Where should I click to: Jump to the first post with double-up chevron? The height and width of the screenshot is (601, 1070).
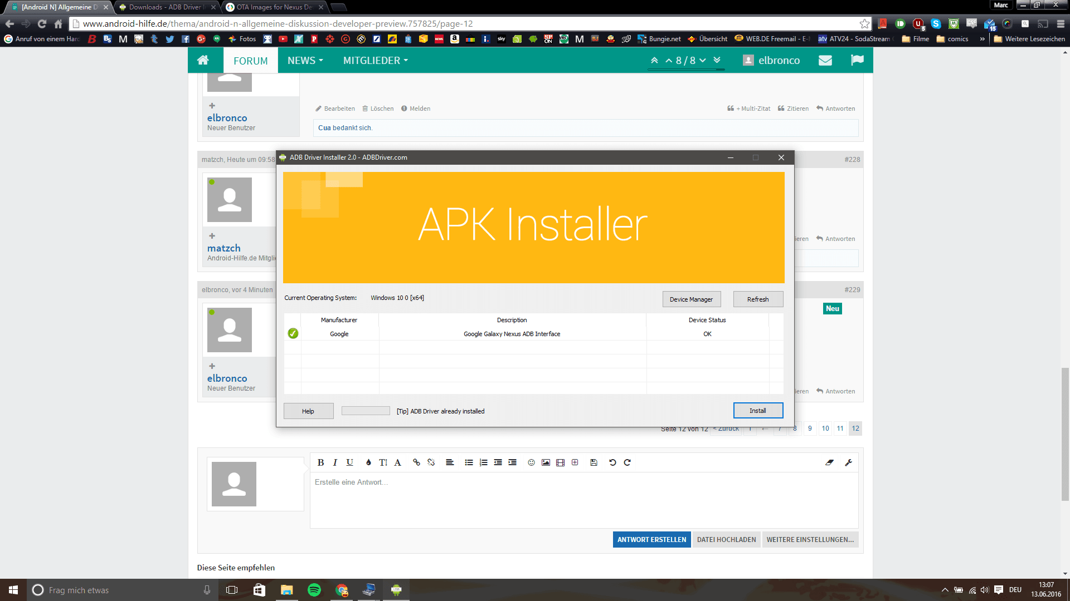click(654, 60)
